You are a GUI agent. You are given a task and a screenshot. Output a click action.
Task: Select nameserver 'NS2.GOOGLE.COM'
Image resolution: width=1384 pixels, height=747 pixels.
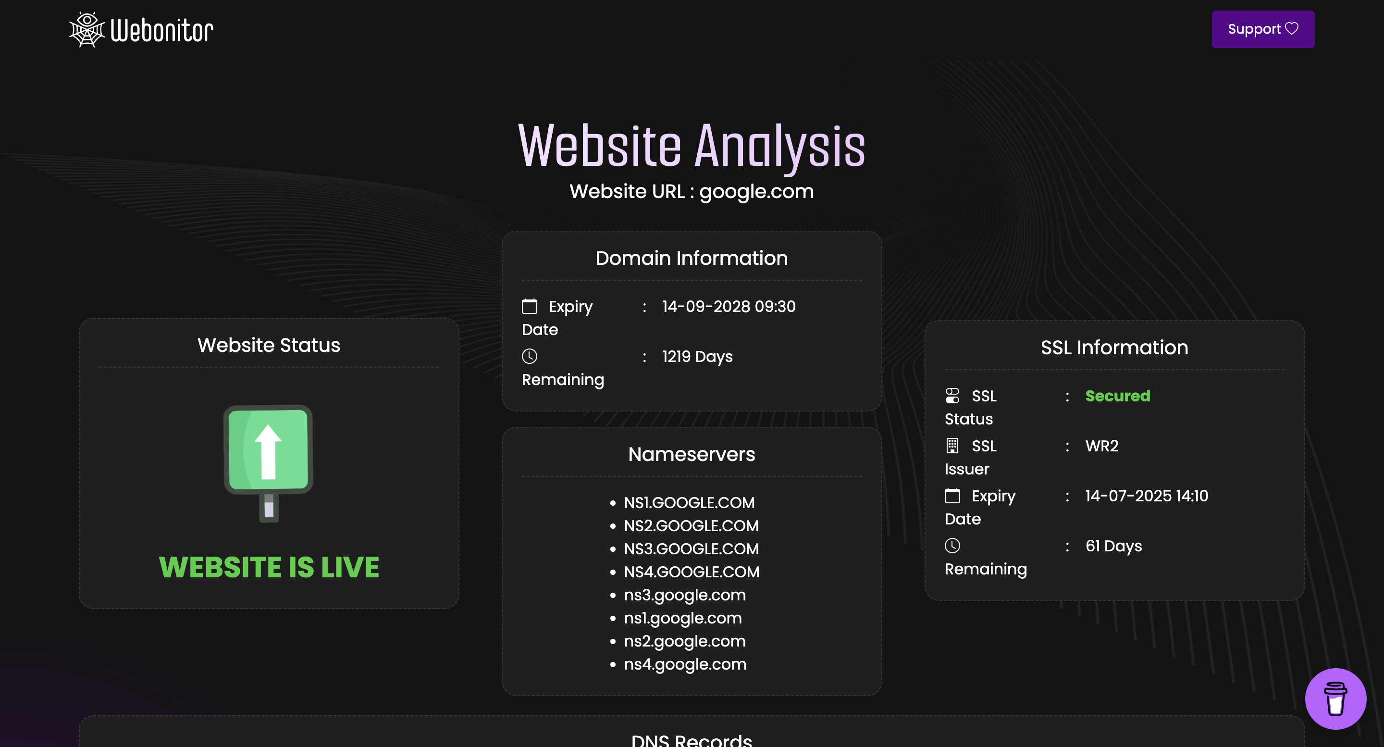click(692, 525)
